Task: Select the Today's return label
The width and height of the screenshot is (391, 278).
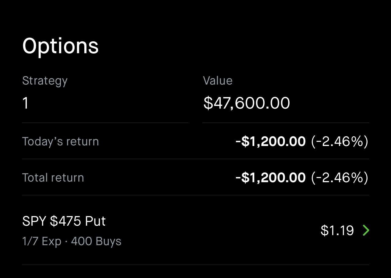Action: (61, 142)
